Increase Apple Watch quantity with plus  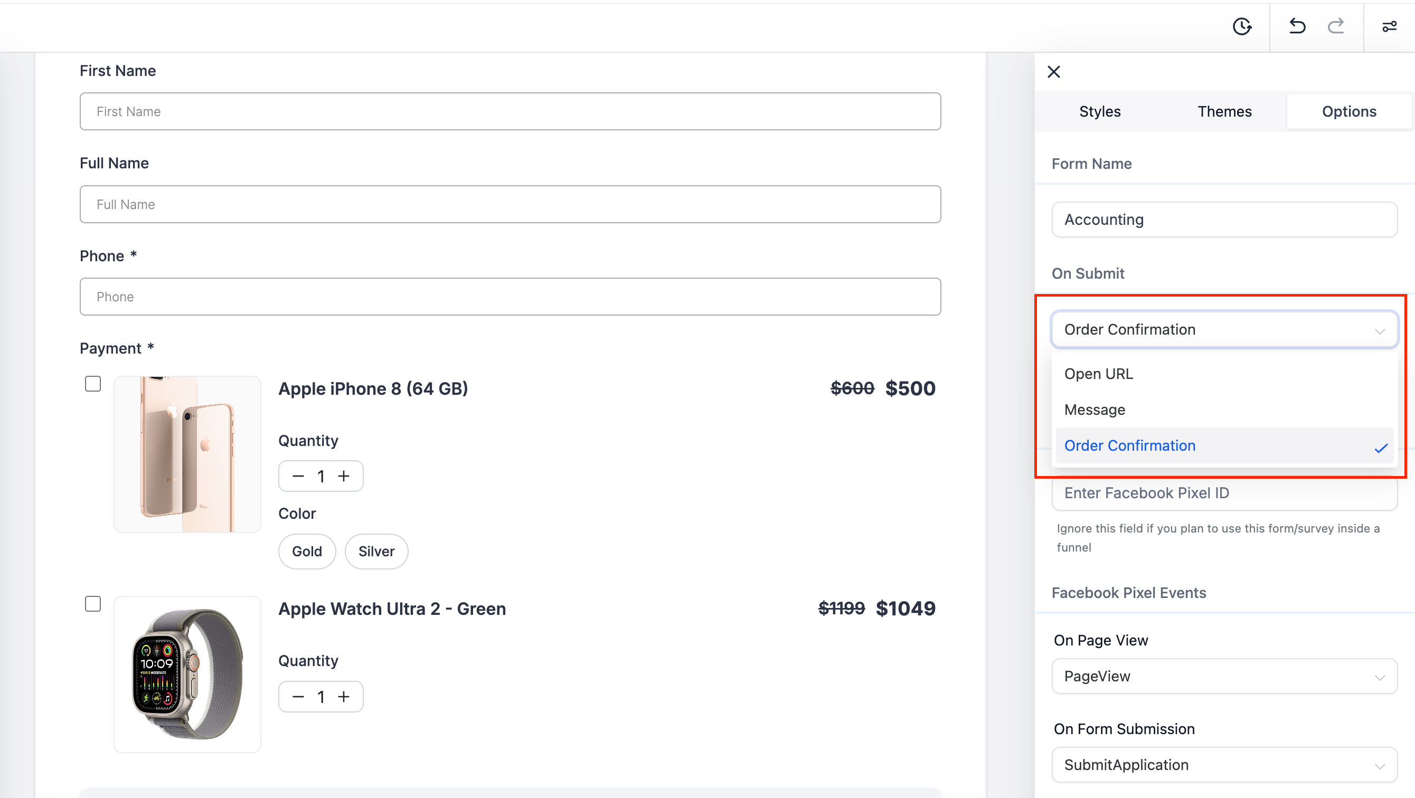coord(344,697)
